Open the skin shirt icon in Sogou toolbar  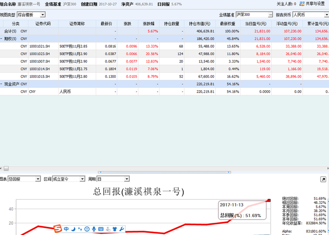114,229
